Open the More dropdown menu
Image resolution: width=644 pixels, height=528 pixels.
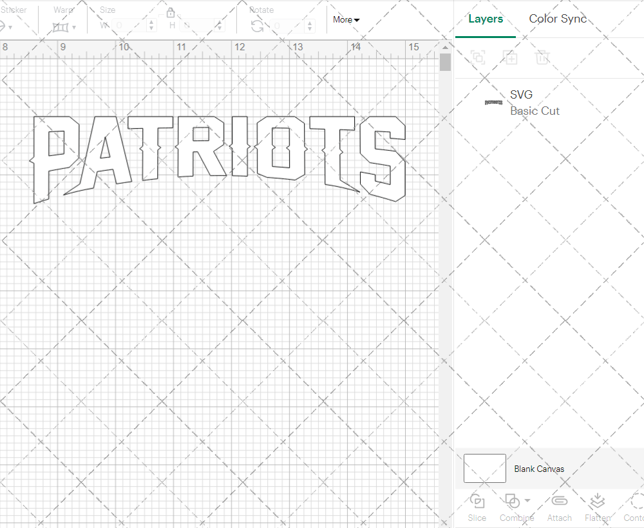click(346, 19)
